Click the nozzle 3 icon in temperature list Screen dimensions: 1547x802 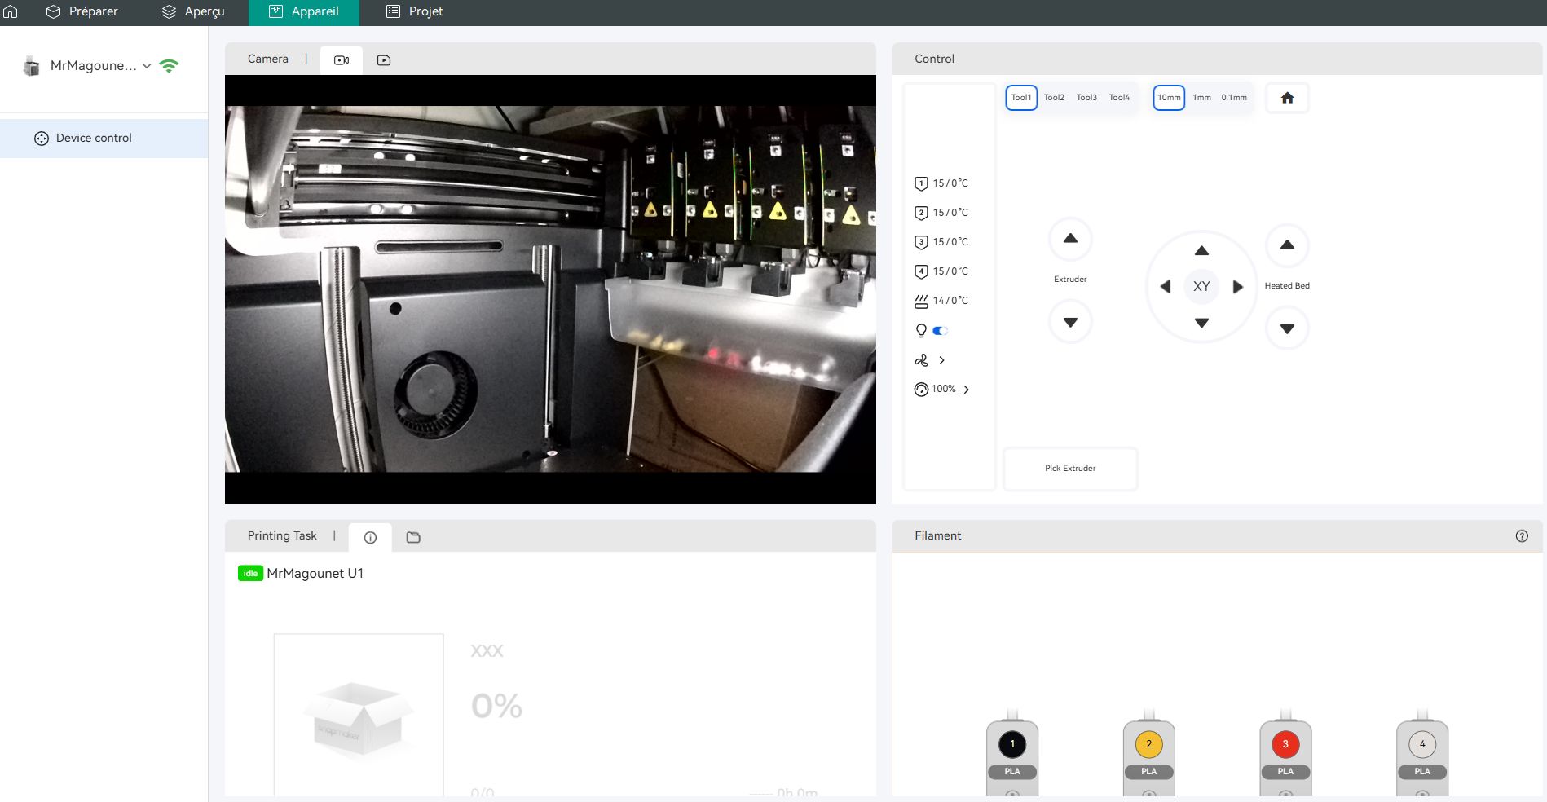click(x=921, y=243)
